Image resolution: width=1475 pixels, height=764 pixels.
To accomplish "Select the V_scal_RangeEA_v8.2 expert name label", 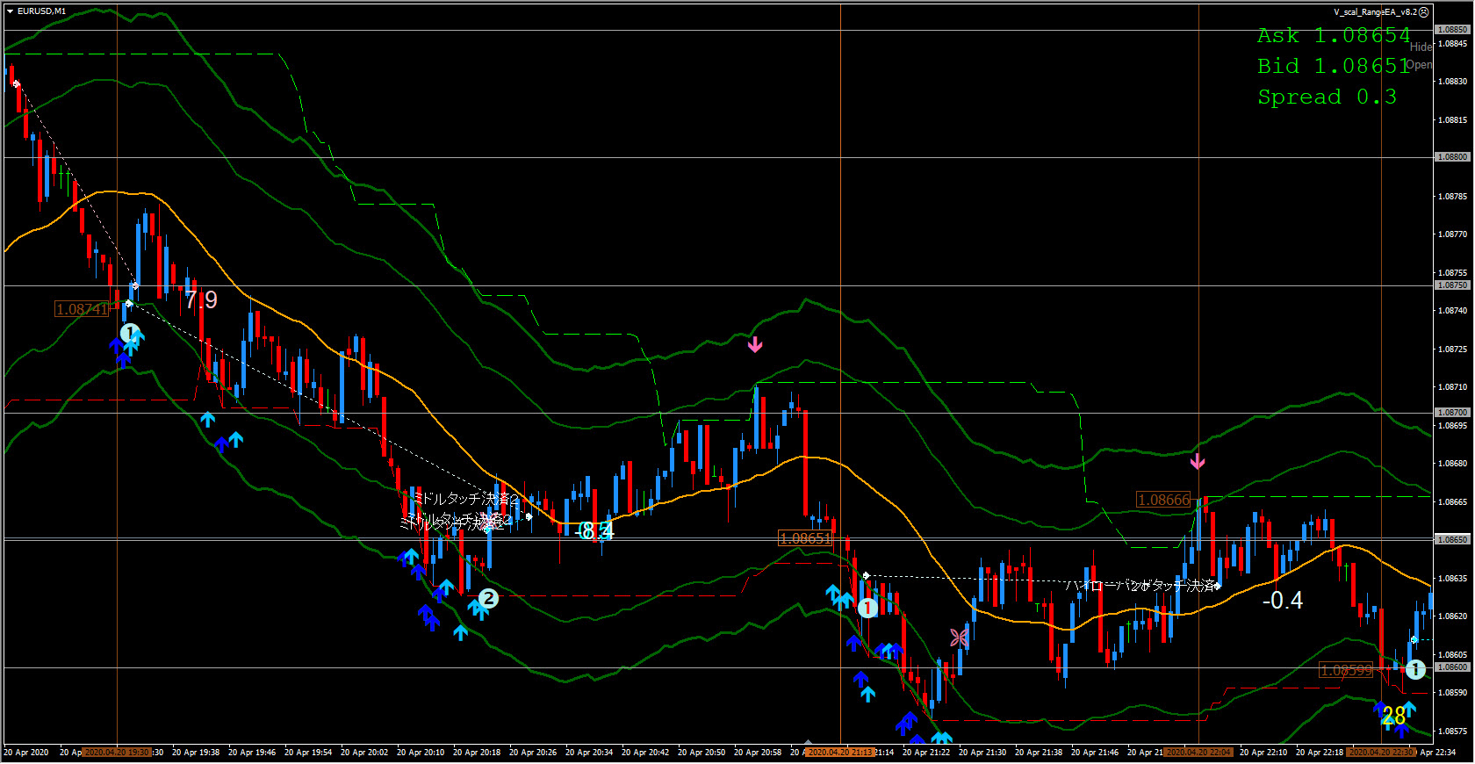I will point(1375,12).
